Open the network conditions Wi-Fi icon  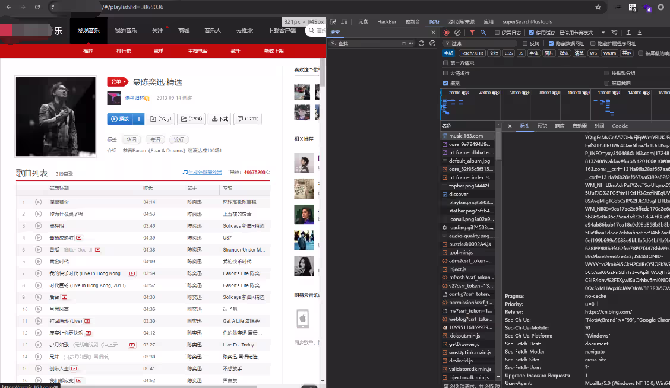(614, 33)
